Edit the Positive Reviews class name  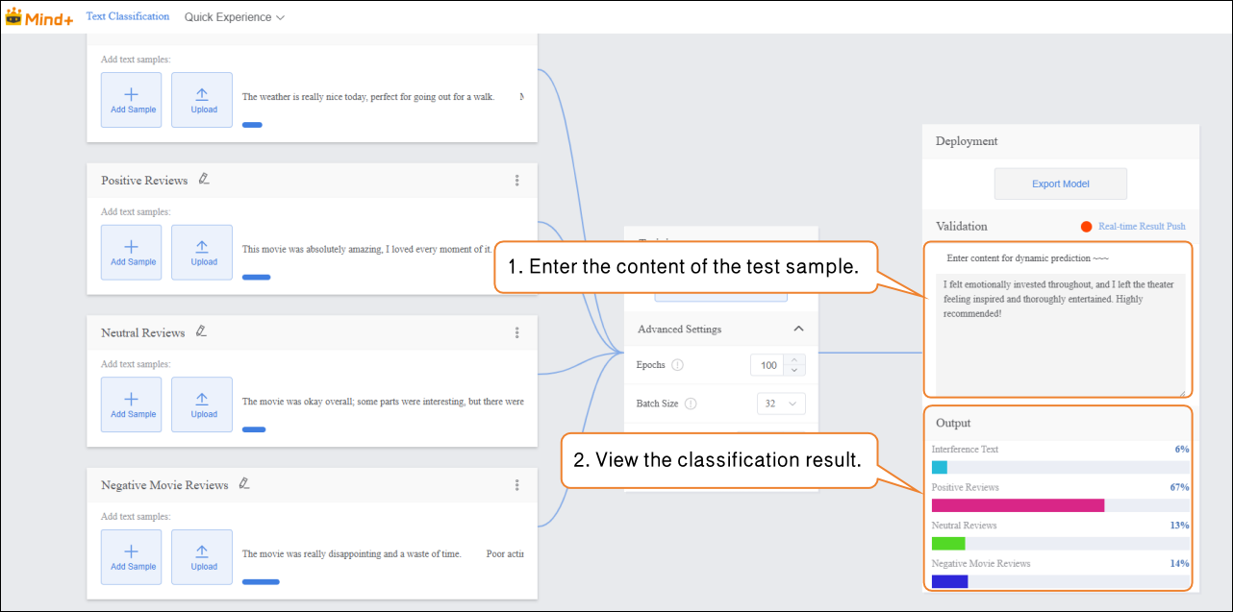point(204,179)
